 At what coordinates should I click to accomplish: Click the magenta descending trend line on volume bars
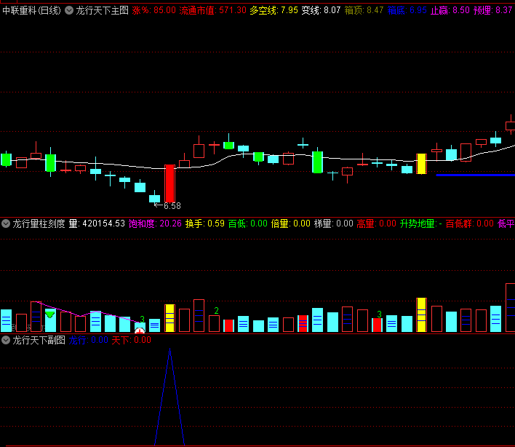[x=87, y=312]
